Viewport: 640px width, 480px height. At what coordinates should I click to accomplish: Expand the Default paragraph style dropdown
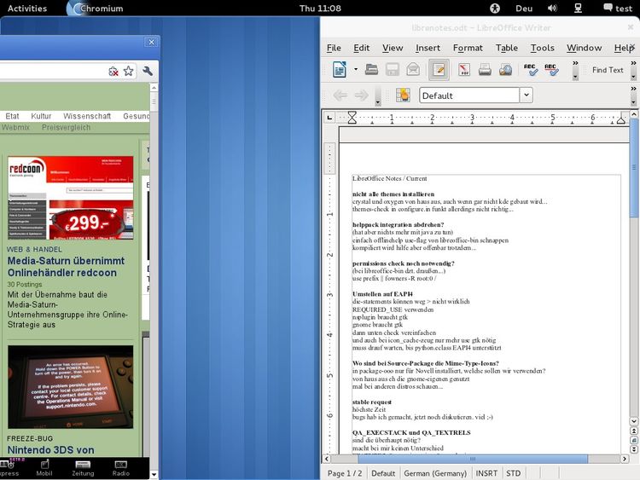click(x=526, y=95)
